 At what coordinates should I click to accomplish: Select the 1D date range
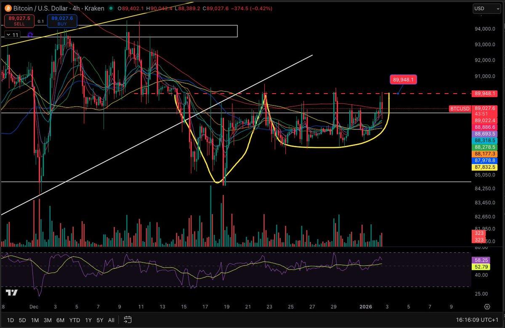(10, 320)
